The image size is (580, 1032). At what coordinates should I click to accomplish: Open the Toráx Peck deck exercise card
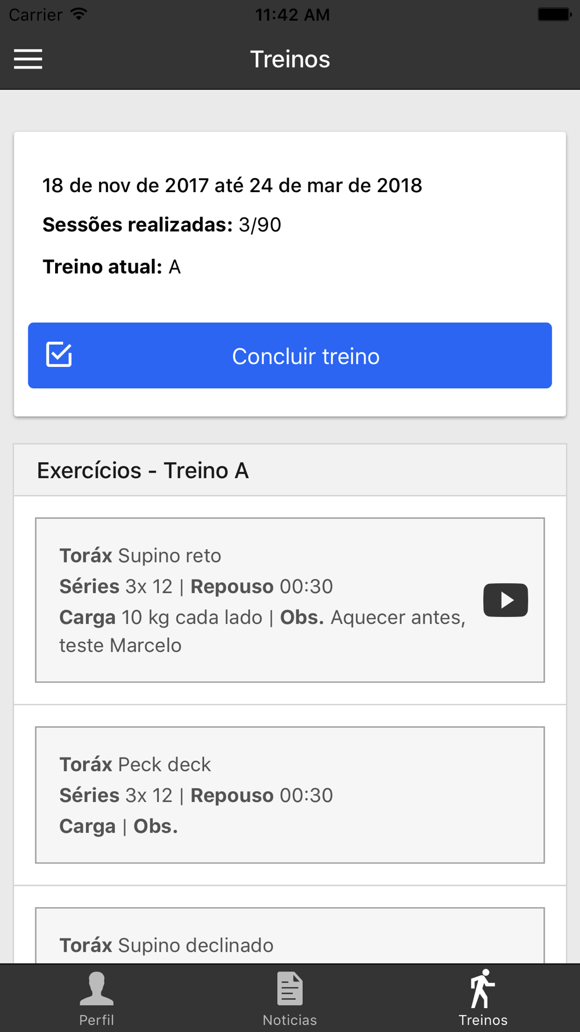coord(290,795)
